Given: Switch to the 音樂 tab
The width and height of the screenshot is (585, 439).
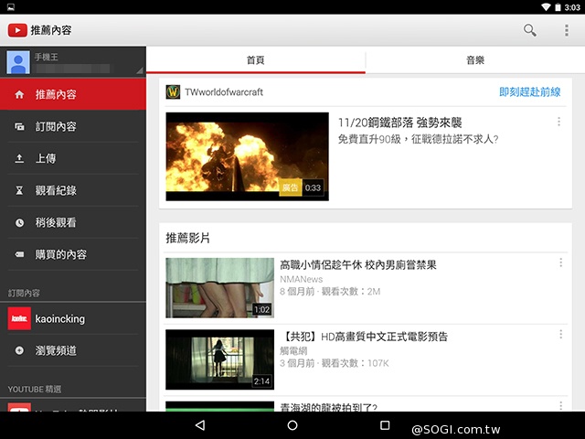Looking at the screenshot, I should 474,59.
